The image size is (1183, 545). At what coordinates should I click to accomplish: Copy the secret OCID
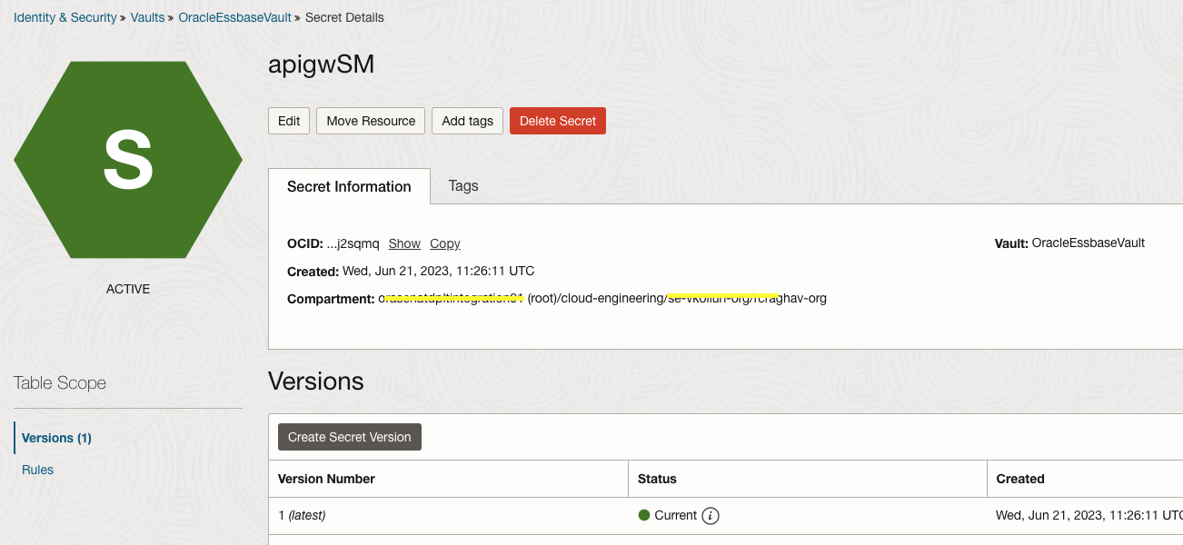(x=445, y=243)
